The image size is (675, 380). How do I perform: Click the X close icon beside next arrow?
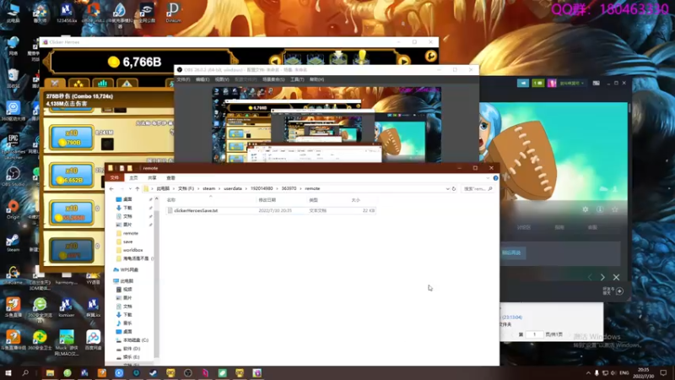tap(616, 277)
